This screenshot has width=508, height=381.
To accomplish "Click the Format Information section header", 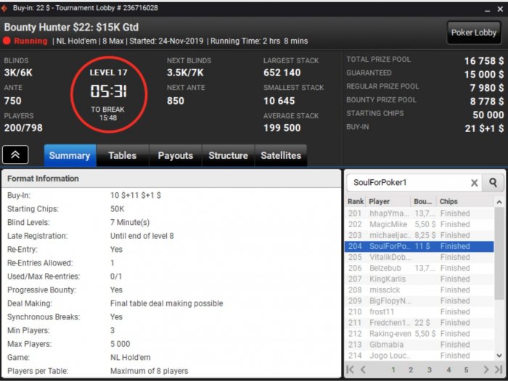I will [171, 179].
